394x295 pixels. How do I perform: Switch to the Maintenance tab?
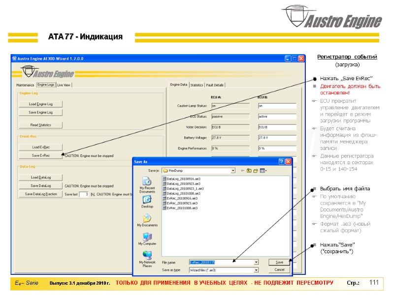[x=25, y=85]
